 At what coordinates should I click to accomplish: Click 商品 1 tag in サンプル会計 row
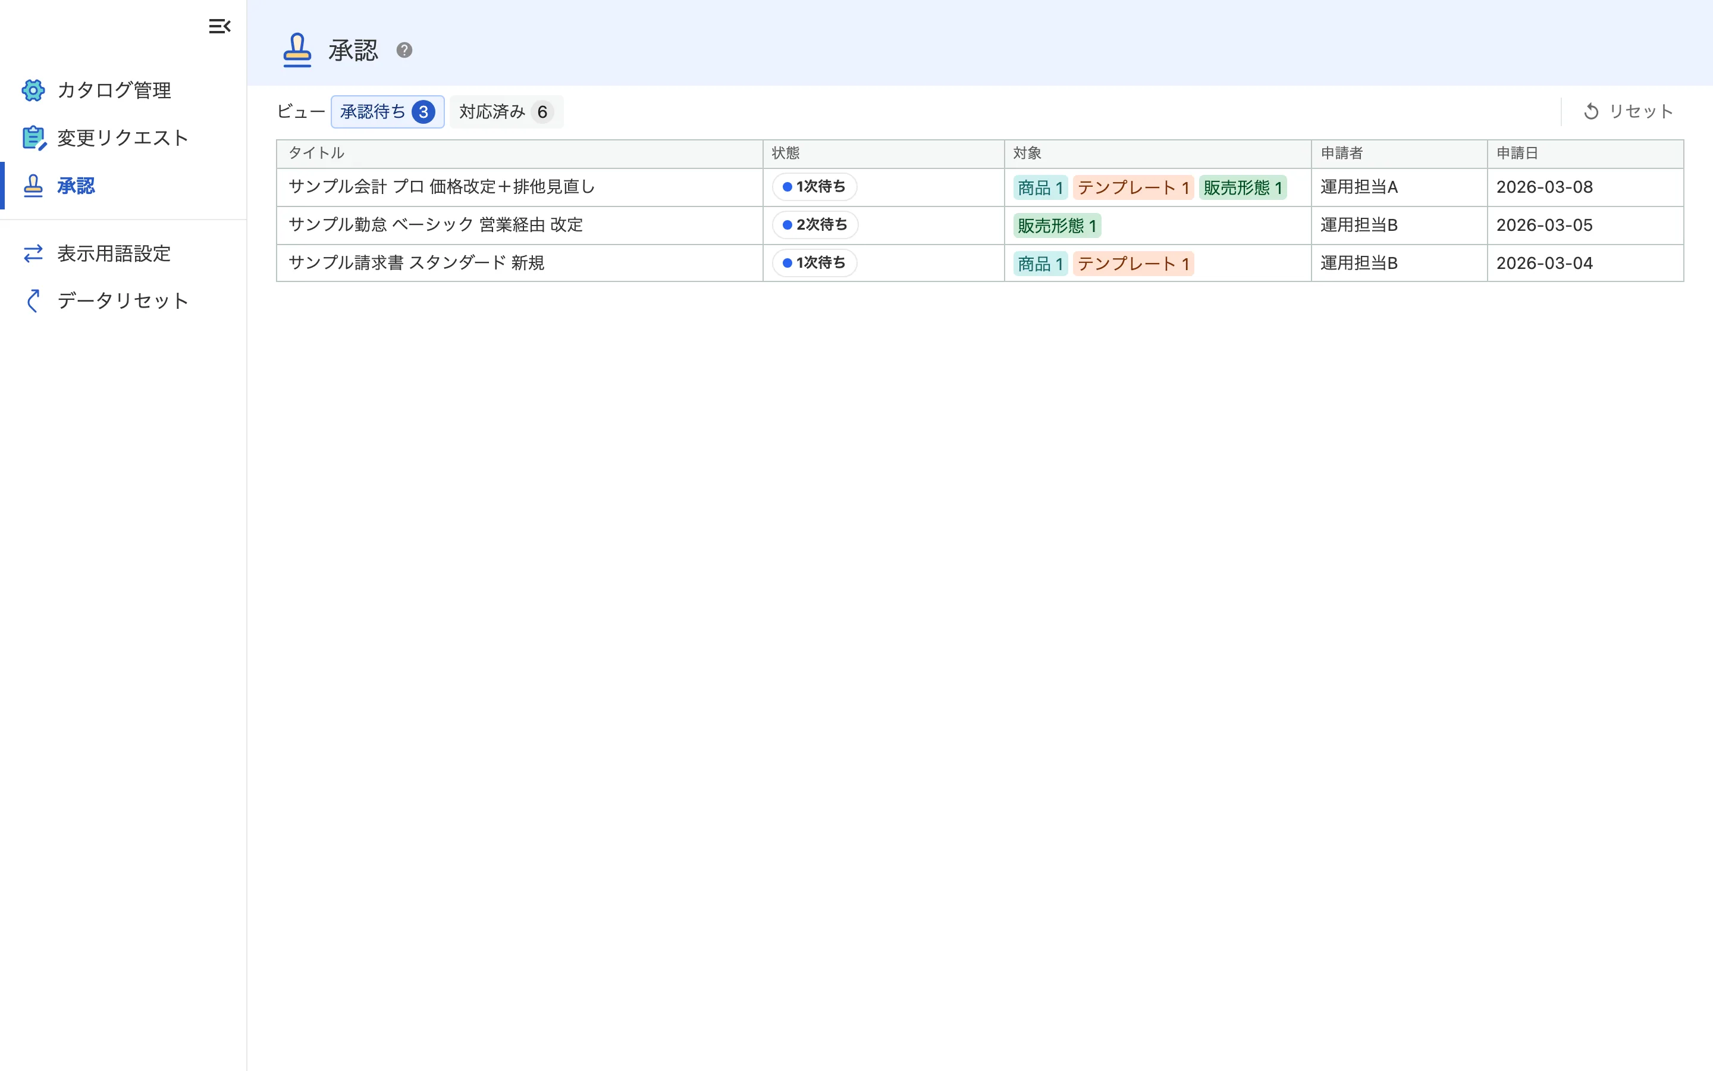tap(1040, 187)
